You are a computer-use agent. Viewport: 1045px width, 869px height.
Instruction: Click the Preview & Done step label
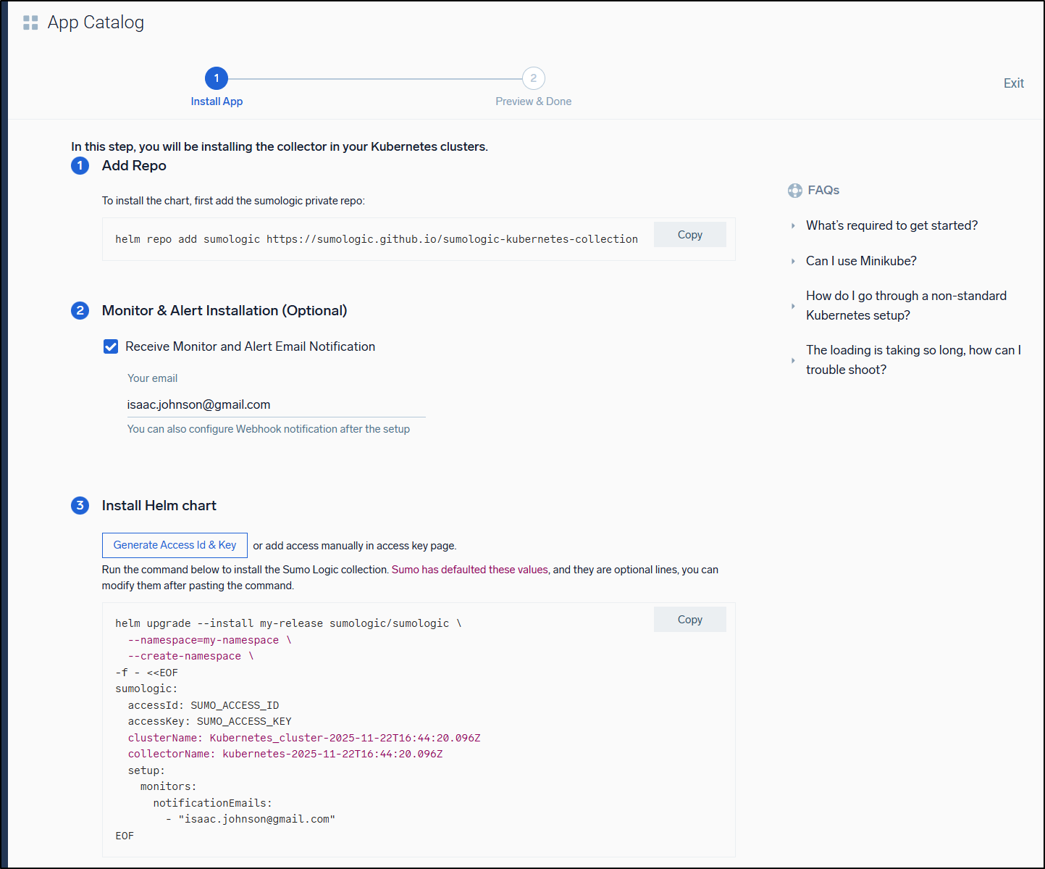point(533,101)
